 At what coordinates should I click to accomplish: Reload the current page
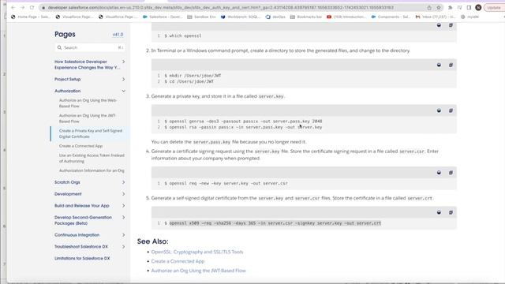click(32, 7)
